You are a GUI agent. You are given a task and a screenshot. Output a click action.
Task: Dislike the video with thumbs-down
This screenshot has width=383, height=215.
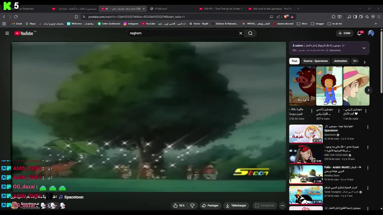coord(192,205)
